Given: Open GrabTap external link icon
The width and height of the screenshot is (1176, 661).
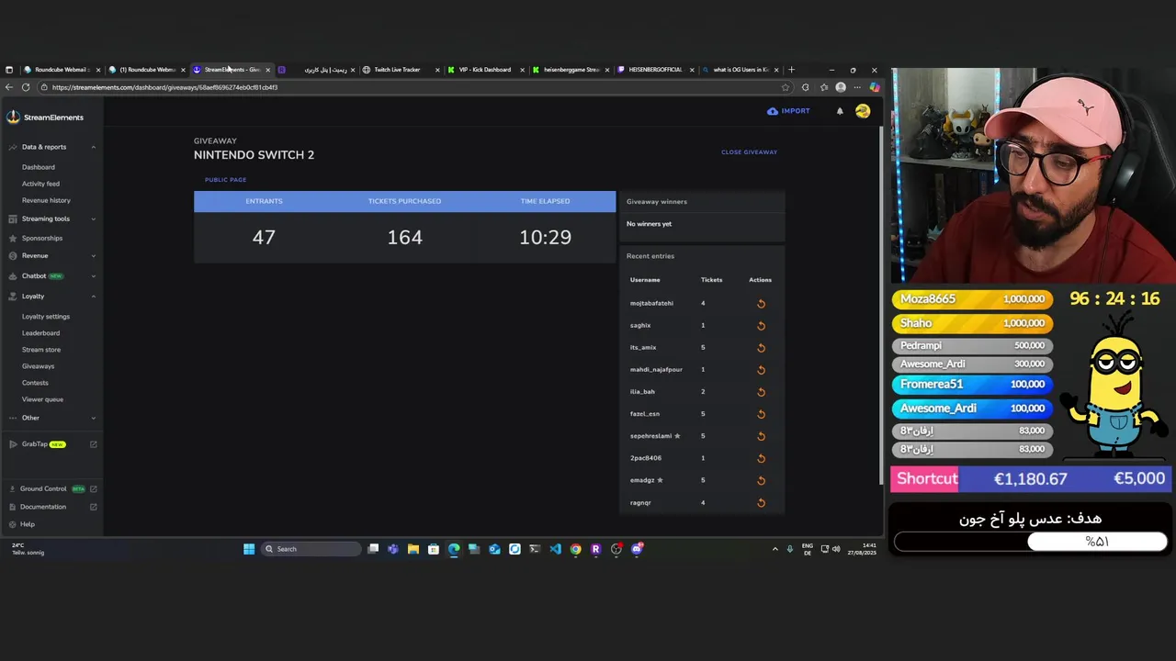Looking at the screenshot, I should tap(93, 444).
